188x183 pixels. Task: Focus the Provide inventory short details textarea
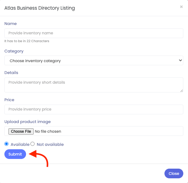pyautogui.click(x=94, y=85)
